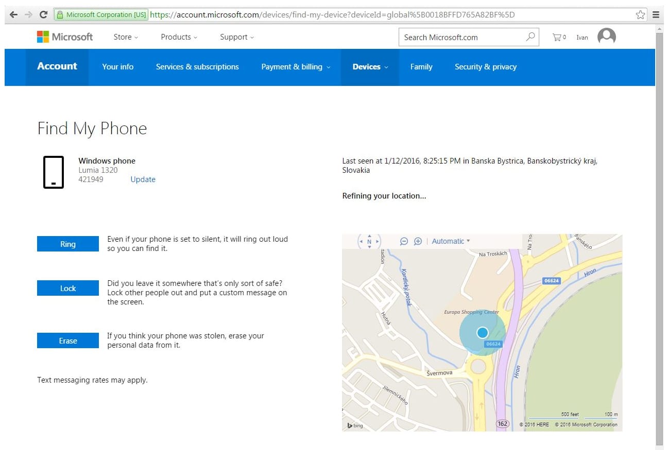Open the Chrome menu
This screenshot has height=450, width=667.
pos(656,15)
